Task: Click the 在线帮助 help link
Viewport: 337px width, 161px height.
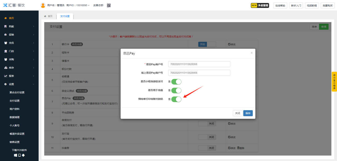Action: [x=280, y=5]
